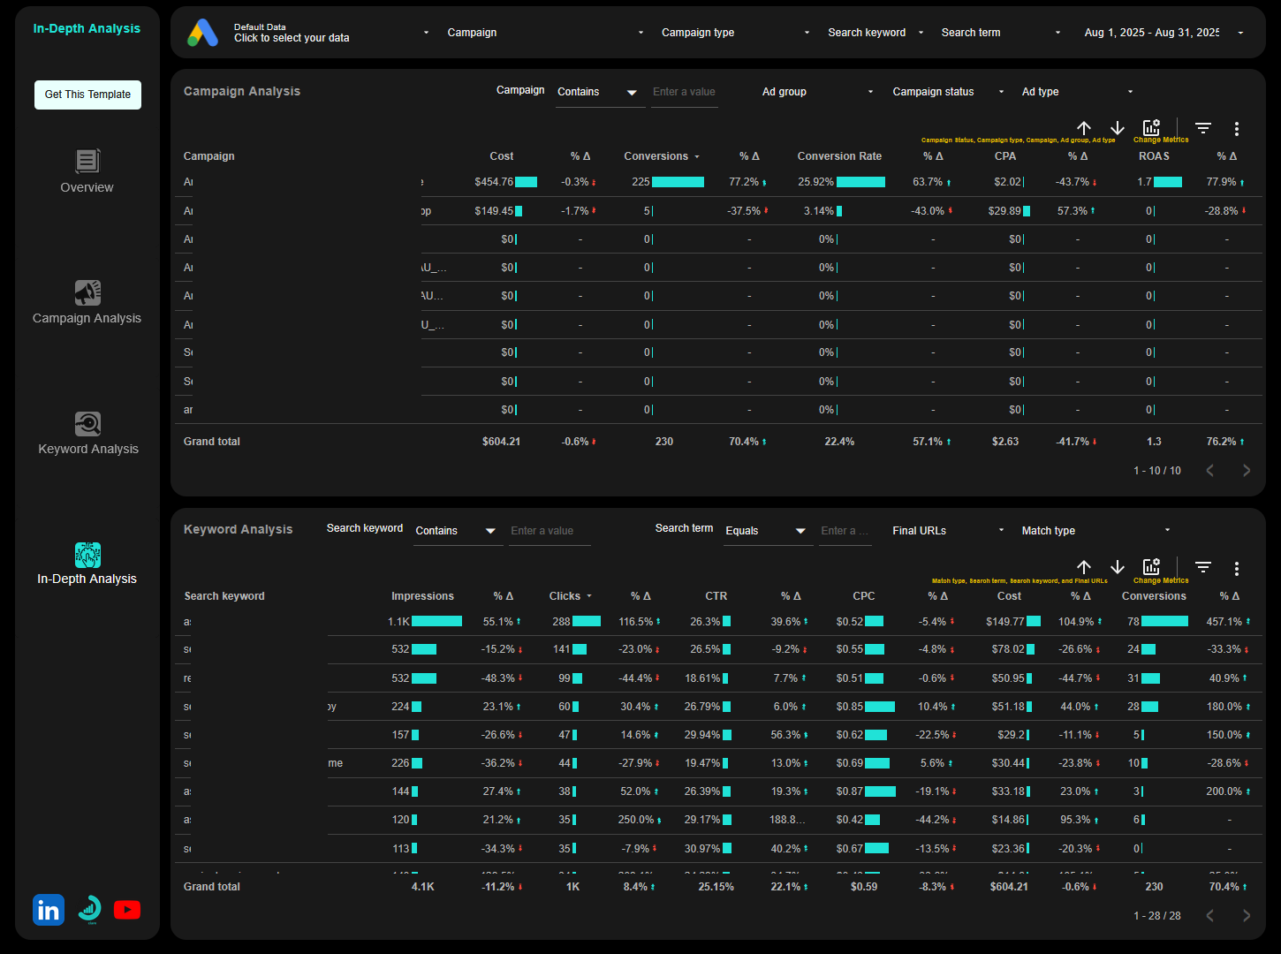Expand the Contains operator dropdown for Campaign filter
Viewport: 1281px width, 954px height.
pos(600,92)
